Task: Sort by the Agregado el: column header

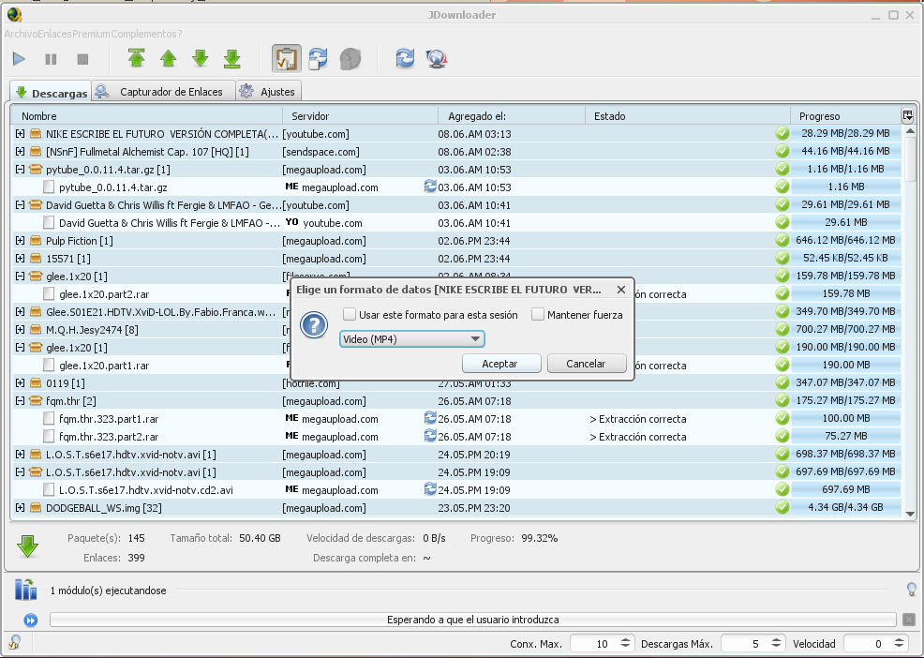Action: point(512,116)
